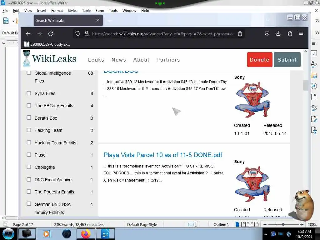Check The Podesta Emails filter
This screenshot has width=320, height=240.
(29, 192)
